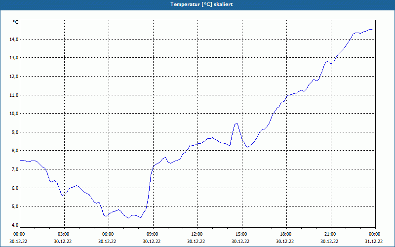Click the "Temperatur [°C] skaliert" title
The width and height of the screenshot is (395, 247).
(x=201, y=4)
